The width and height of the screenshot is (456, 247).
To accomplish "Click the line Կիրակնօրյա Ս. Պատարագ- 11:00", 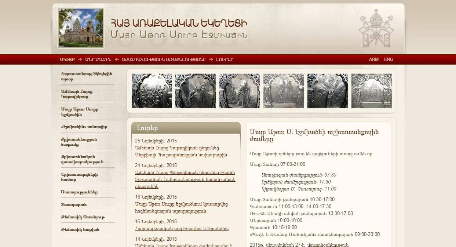I will [x=299, y=189].
